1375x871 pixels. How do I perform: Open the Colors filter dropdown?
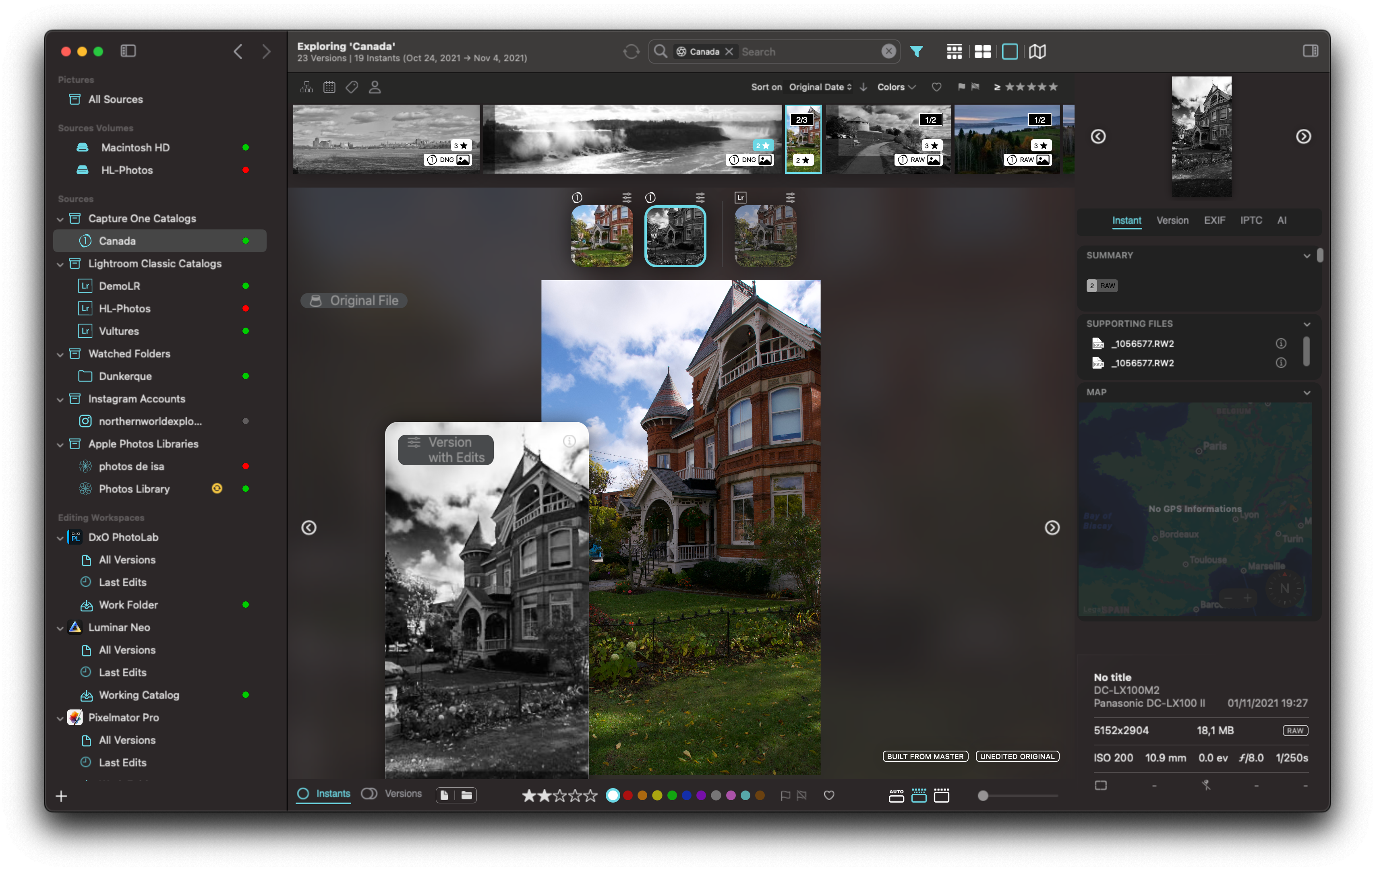897,87
